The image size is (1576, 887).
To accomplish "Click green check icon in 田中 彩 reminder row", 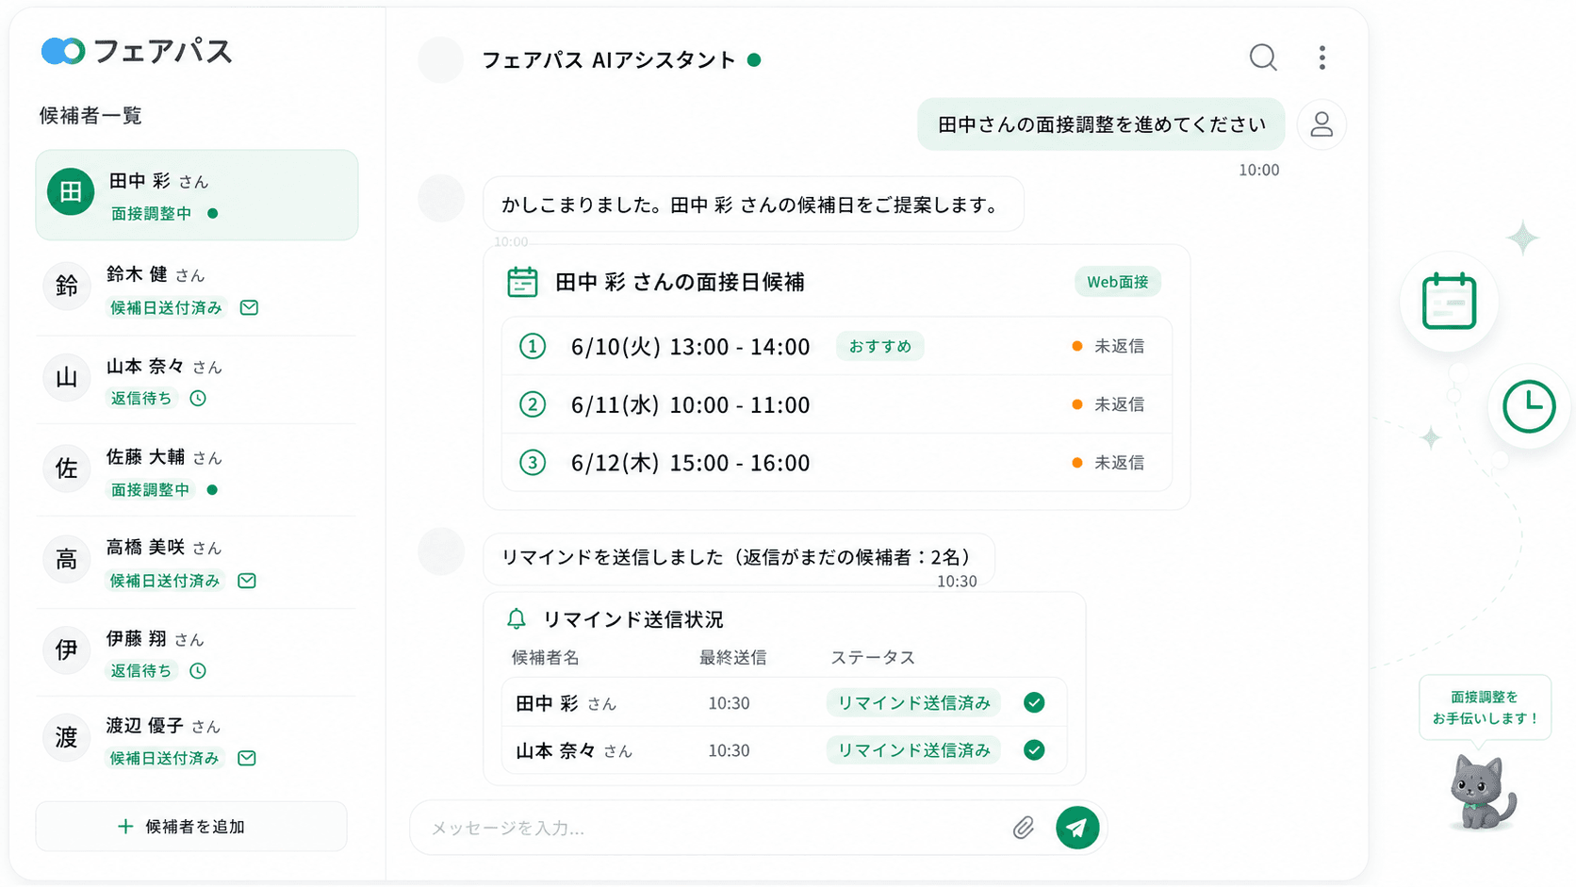I will tap(1034, 702).
